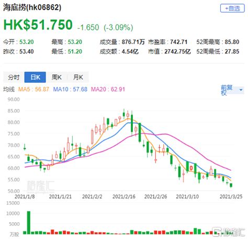
Task: Toggle the MA20 62.91 moving average label
Action: (x=108, y=89)
